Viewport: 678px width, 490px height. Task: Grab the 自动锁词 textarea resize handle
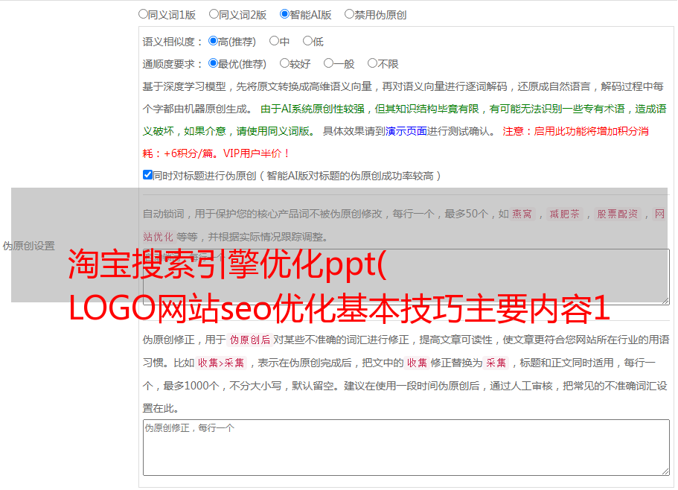click(665, 301)
